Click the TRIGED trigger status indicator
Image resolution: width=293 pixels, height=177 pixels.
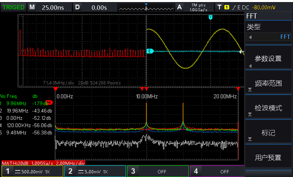click(13, 7)
